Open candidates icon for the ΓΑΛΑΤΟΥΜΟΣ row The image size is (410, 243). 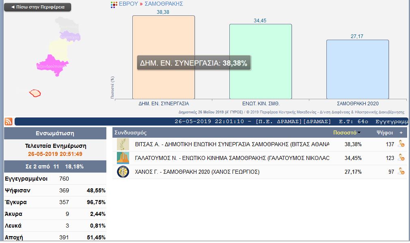tap(401, 158)
